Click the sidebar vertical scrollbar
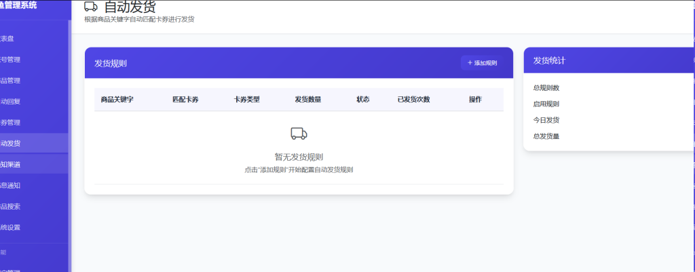This screenshot has width=695, height=272. (70, 146)
